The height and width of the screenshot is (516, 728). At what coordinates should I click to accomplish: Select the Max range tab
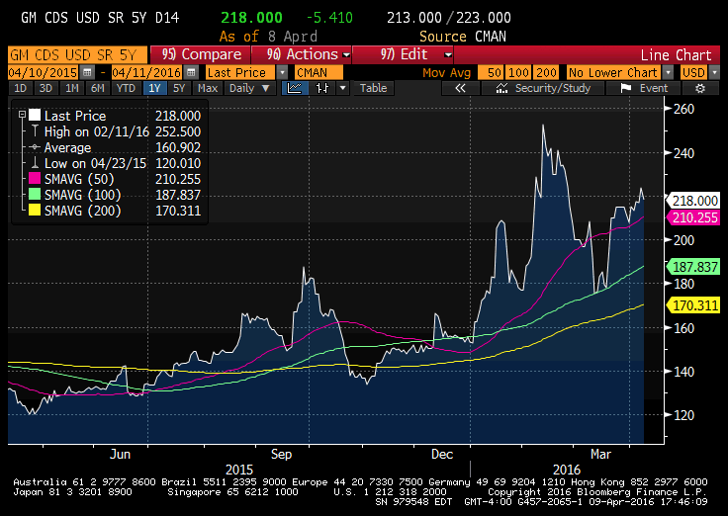[208, 88]
